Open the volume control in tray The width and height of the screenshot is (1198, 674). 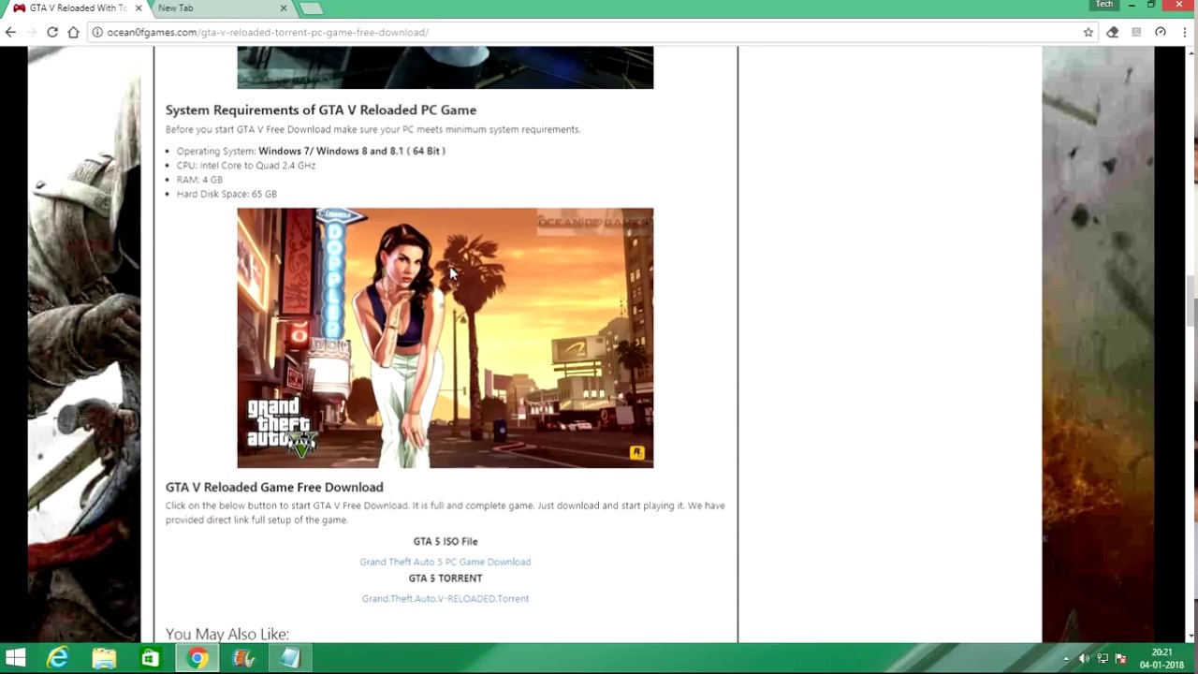click(1084, 659)
